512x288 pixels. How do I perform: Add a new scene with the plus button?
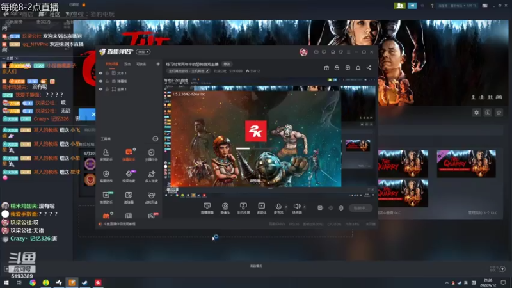(x=158, y=64)
